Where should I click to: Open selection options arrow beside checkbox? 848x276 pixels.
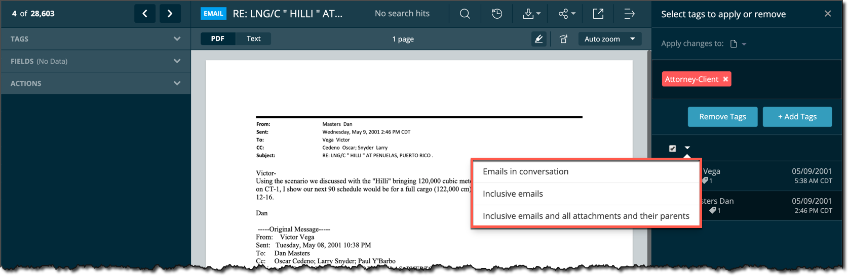687,148
